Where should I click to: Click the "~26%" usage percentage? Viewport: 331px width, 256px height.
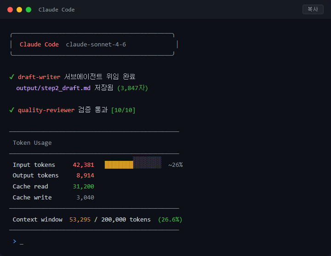coord(176,165)
